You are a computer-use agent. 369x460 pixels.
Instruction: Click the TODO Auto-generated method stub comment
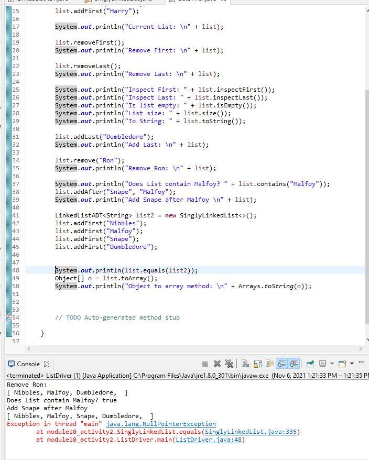coord(117,317)
